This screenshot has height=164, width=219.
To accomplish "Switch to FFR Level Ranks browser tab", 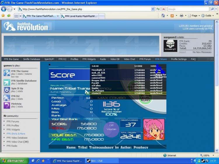I will 79,16.
